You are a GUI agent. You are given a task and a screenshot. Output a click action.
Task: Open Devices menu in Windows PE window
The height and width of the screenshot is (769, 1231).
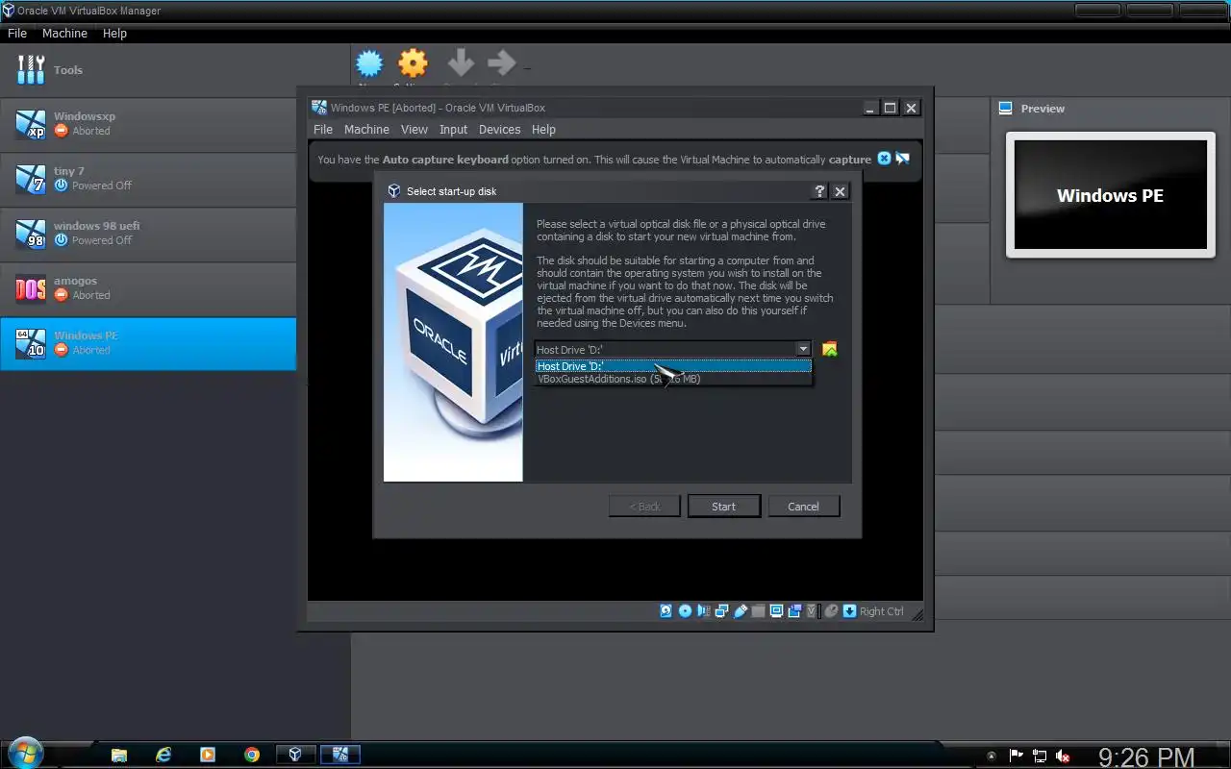click(499, 129)
